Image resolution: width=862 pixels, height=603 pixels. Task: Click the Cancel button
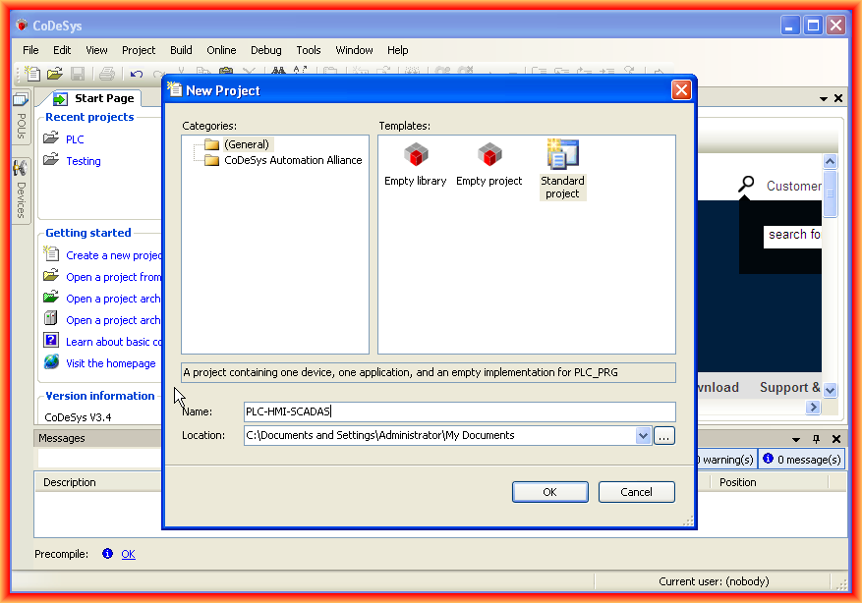point(636,492)
